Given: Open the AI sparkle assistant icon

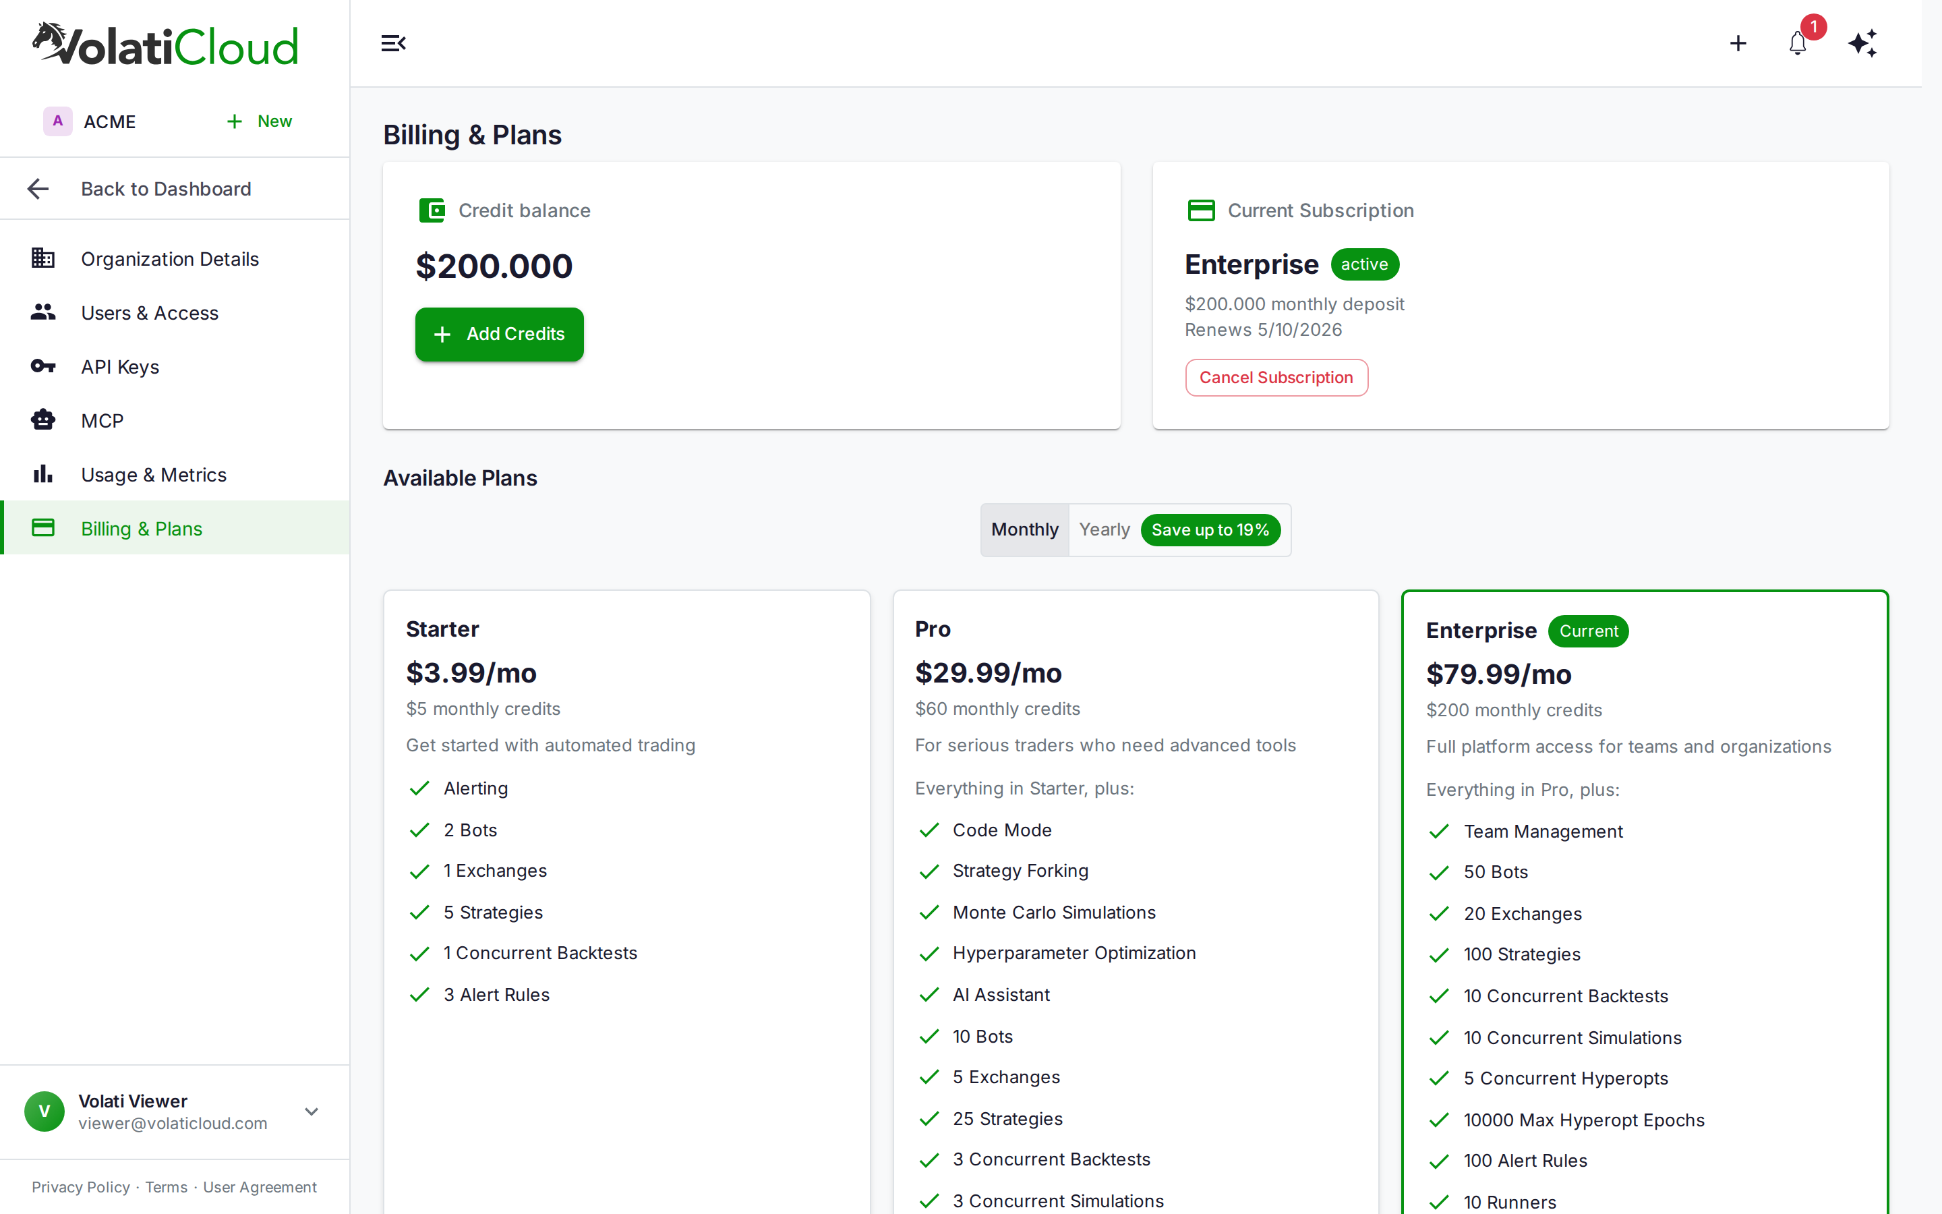Looking at the screenshot, I should [1862, 43].
